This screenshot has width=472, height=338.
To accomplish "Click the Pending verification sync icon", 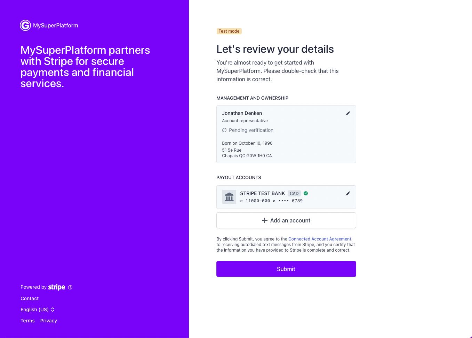I will point(224,130).
